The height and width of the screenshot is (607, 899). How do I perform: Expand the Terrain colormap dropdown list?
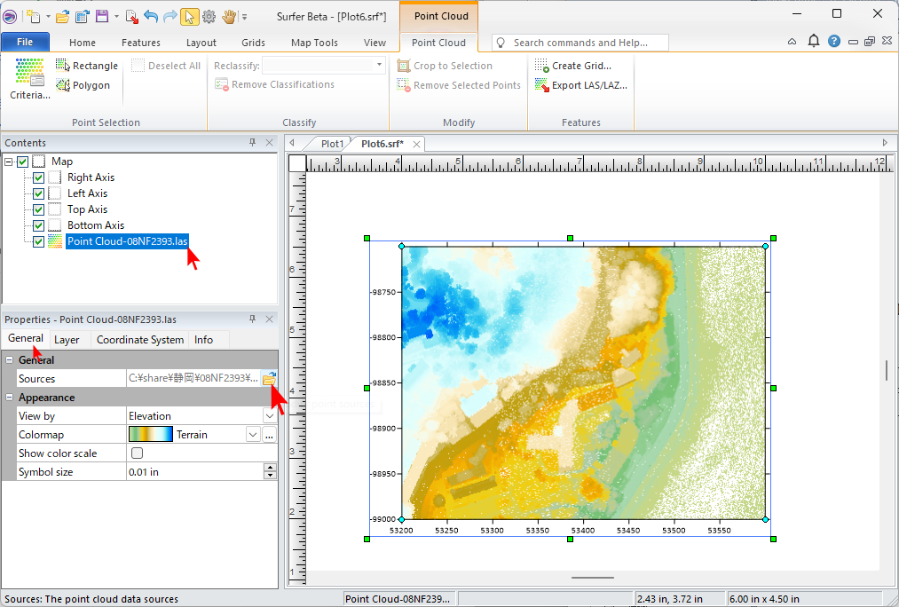pos(253,435)
